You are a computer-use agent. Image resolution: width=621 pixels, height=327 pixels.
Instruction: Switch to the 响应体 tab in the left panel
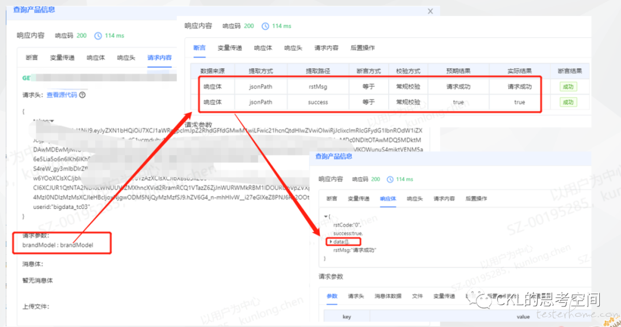tap(96, 58)
